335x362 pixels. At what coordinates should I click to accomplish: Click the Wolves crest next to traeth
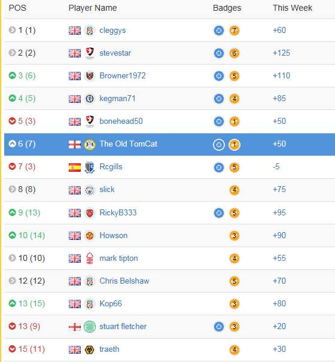pos(90,350)
